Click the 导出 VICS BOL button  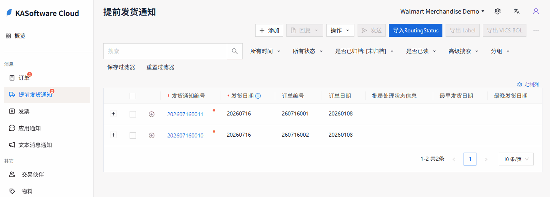tap(504, 30)
